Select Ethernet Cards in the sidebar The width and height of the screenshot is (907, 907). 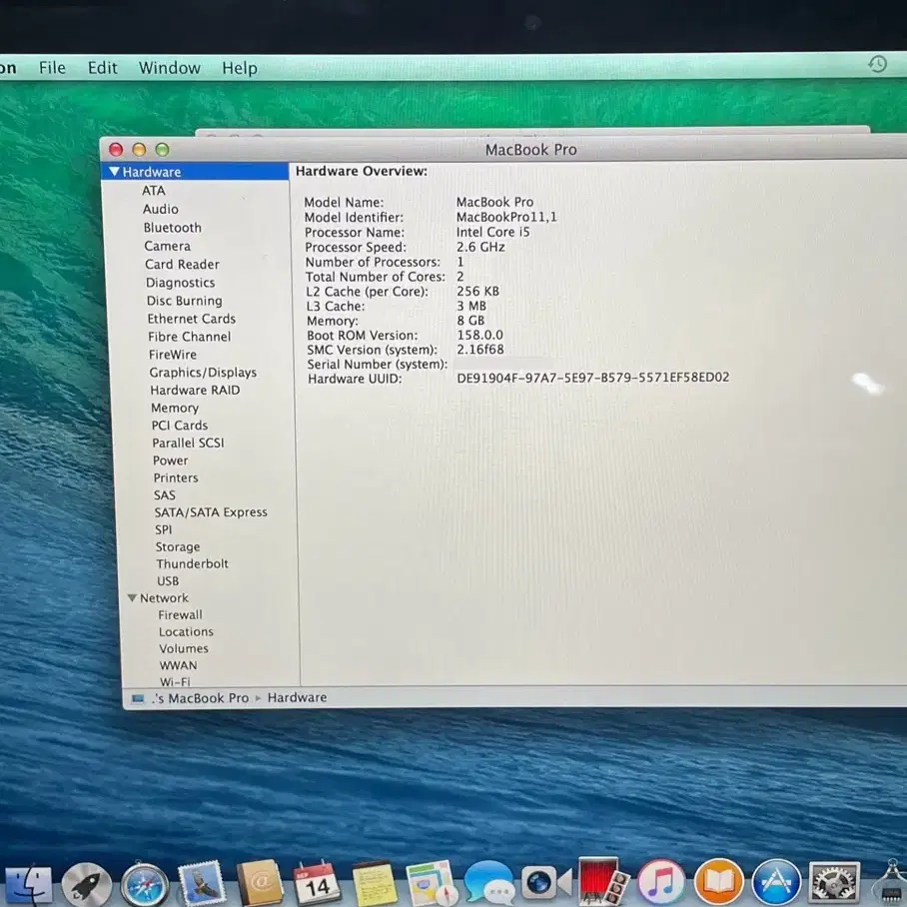coord(192,319)
